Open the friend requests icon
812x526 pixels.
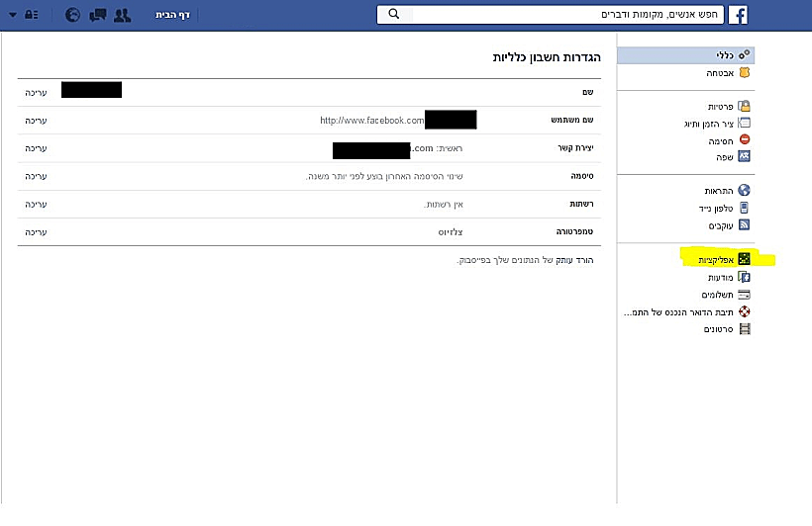(123, 15)
